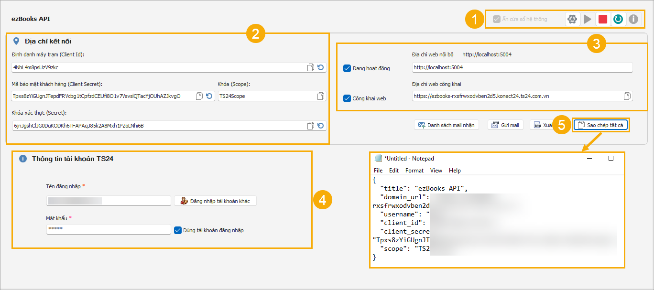Toggle 'Dùng tài khoản đăng nhập' checkbox

tap(178, 230)
